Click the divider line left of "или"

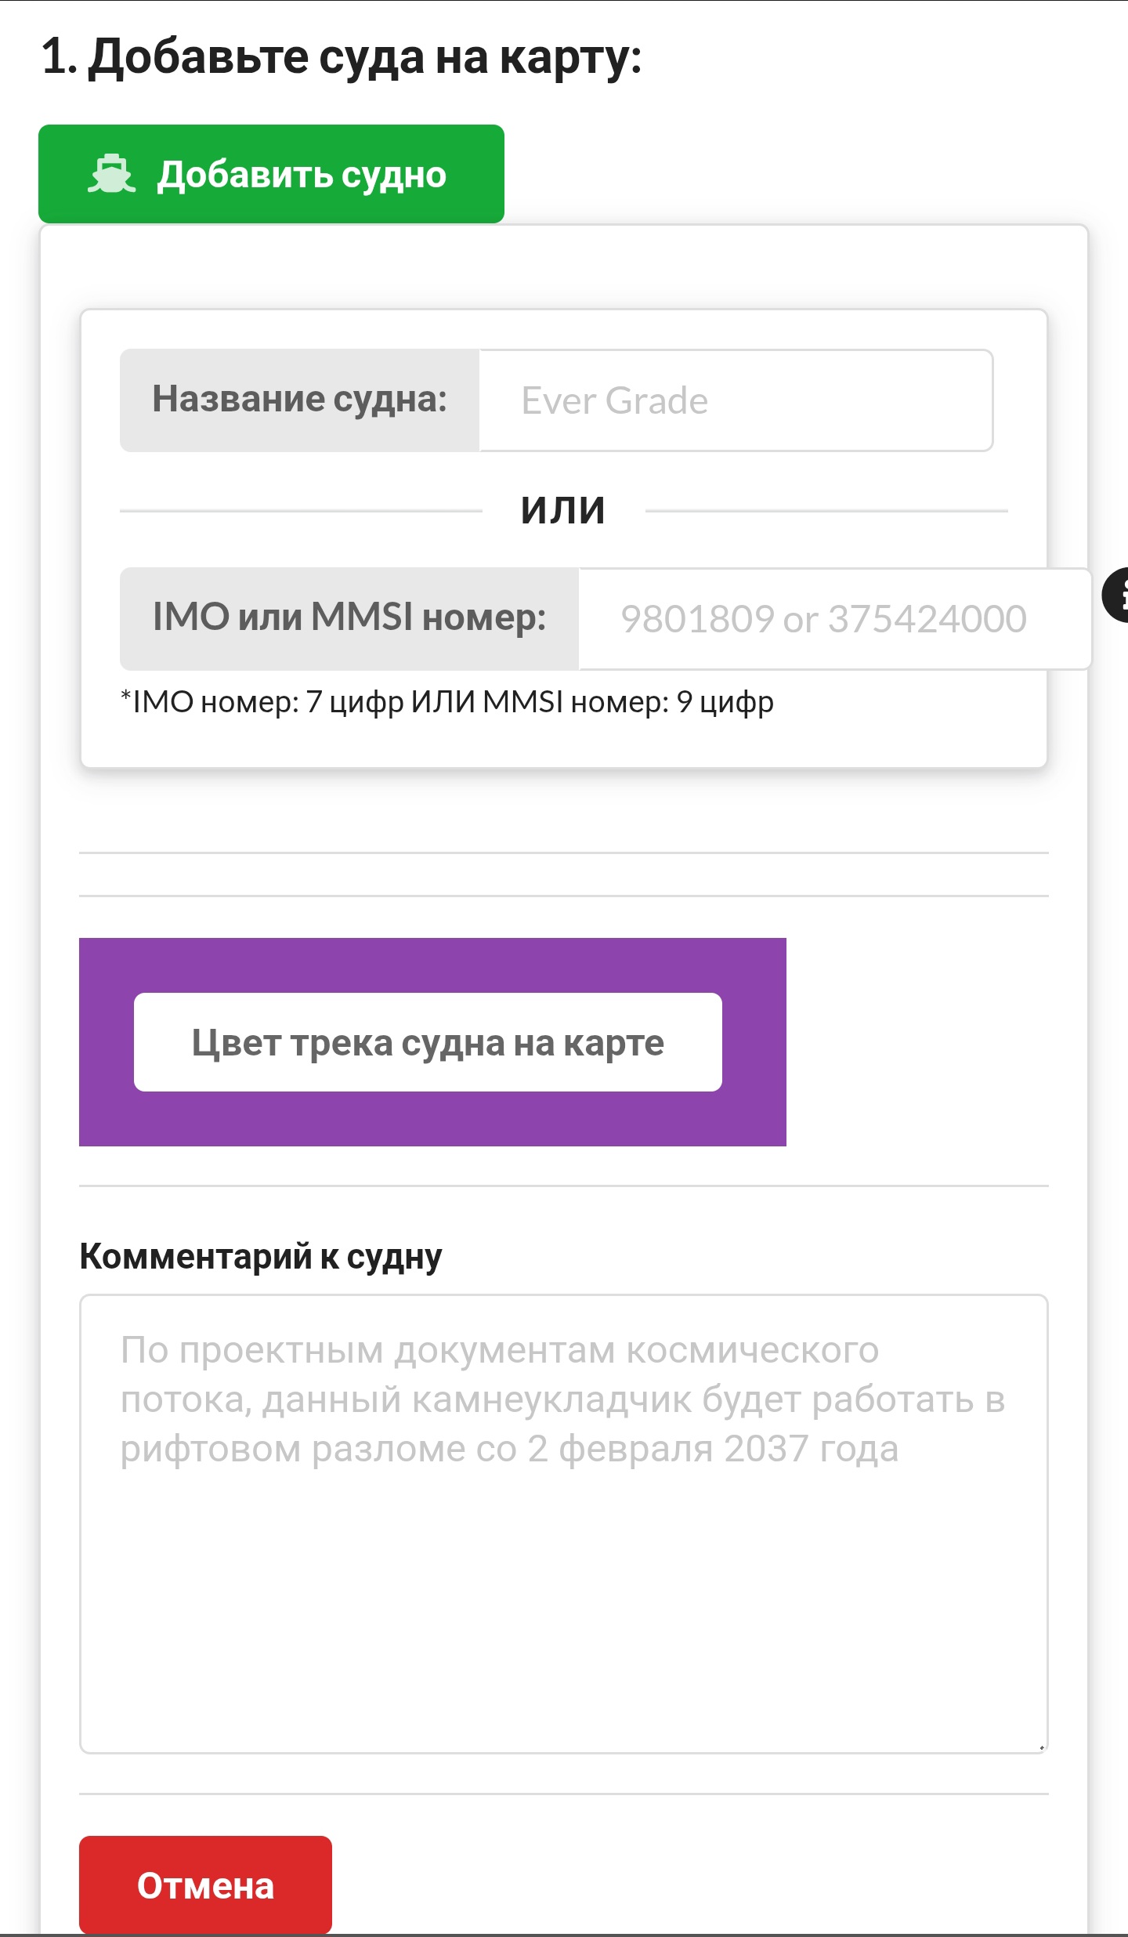click(301, 511)
